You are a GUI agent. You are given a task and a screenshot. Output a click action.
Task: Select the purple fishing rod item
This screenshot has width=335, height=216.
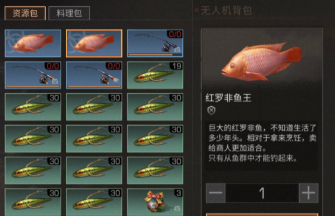(155, 43)
